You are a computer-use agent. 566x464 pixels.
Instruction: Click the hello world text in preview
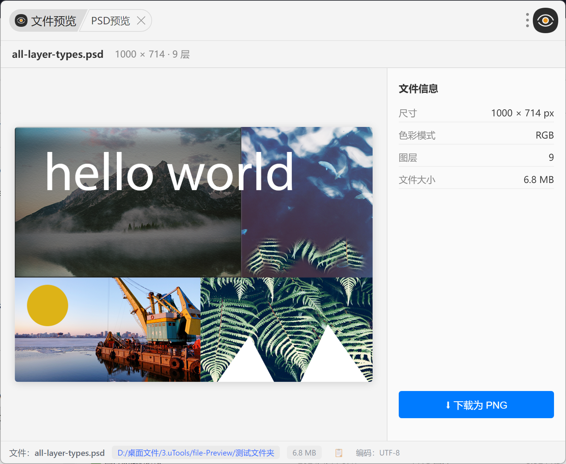169,172
